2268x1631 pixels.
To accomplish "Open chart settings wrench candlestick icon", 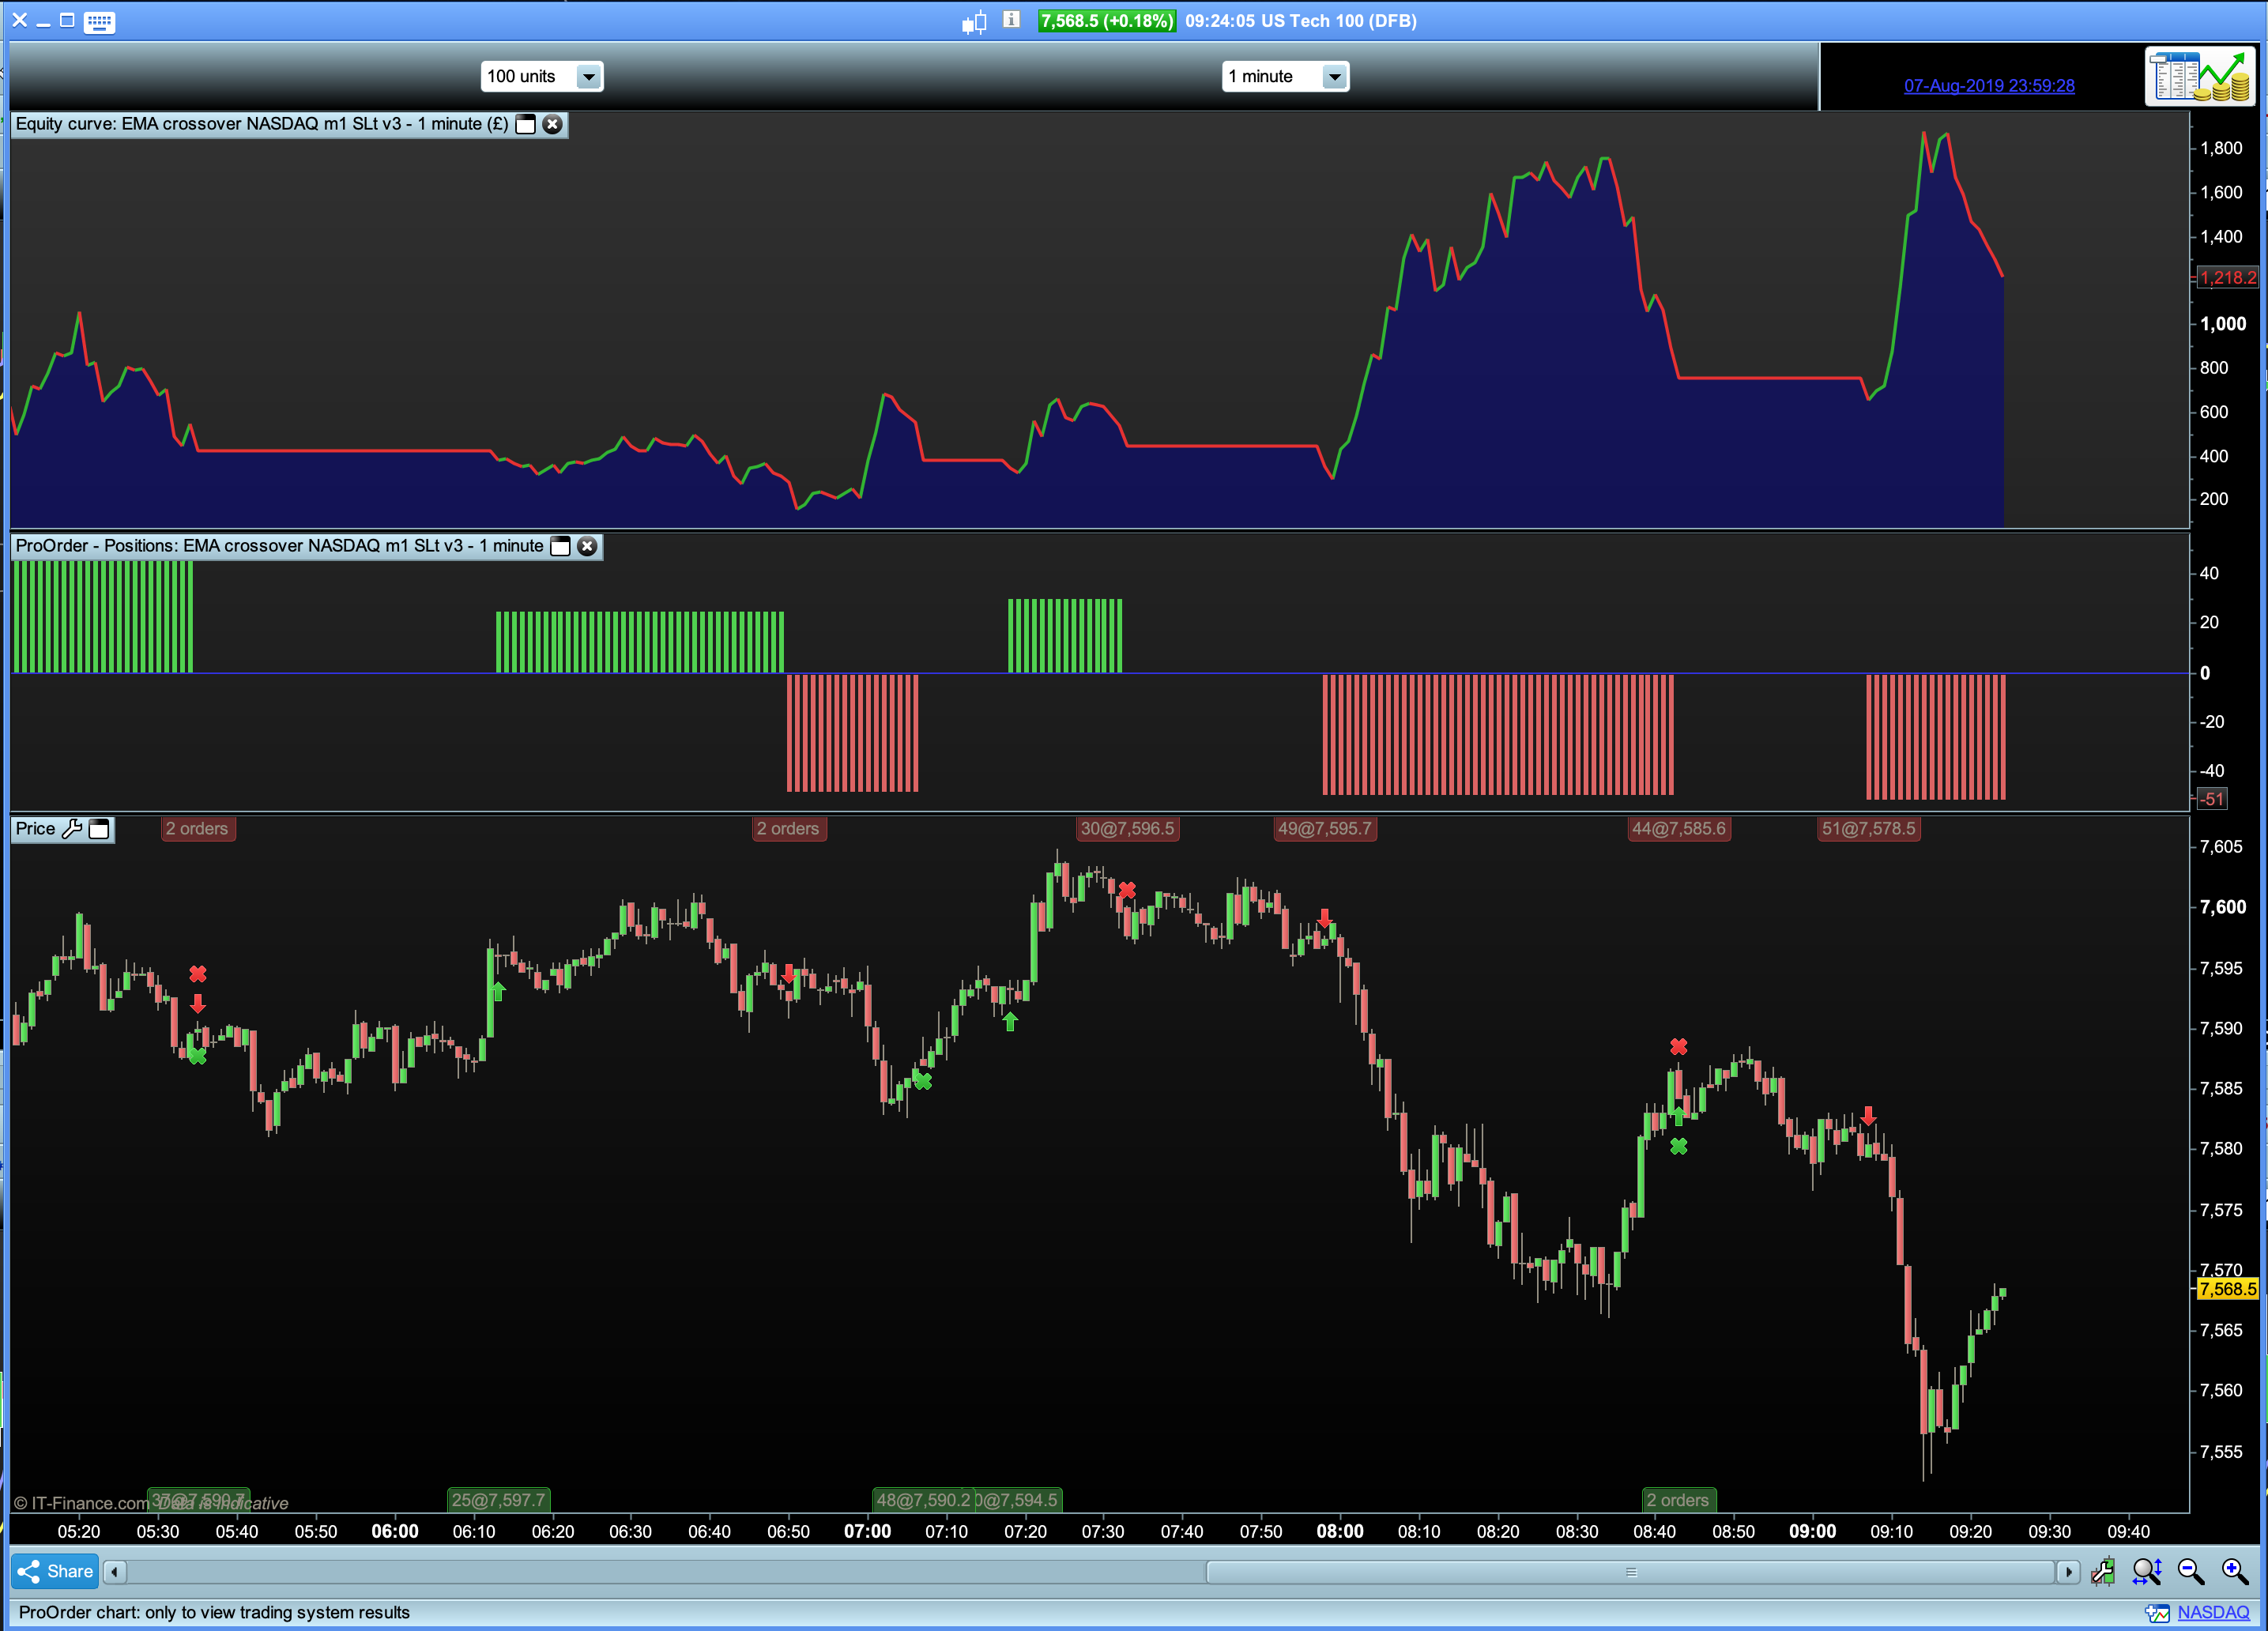I will [x=2102, y=1572].
